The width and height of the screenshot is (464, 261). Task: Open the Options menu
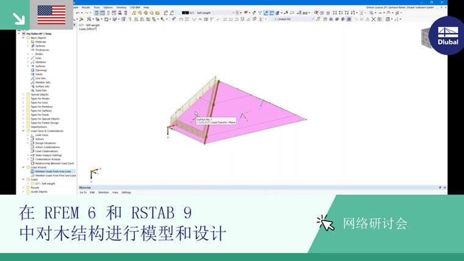[x=108, y=7]
